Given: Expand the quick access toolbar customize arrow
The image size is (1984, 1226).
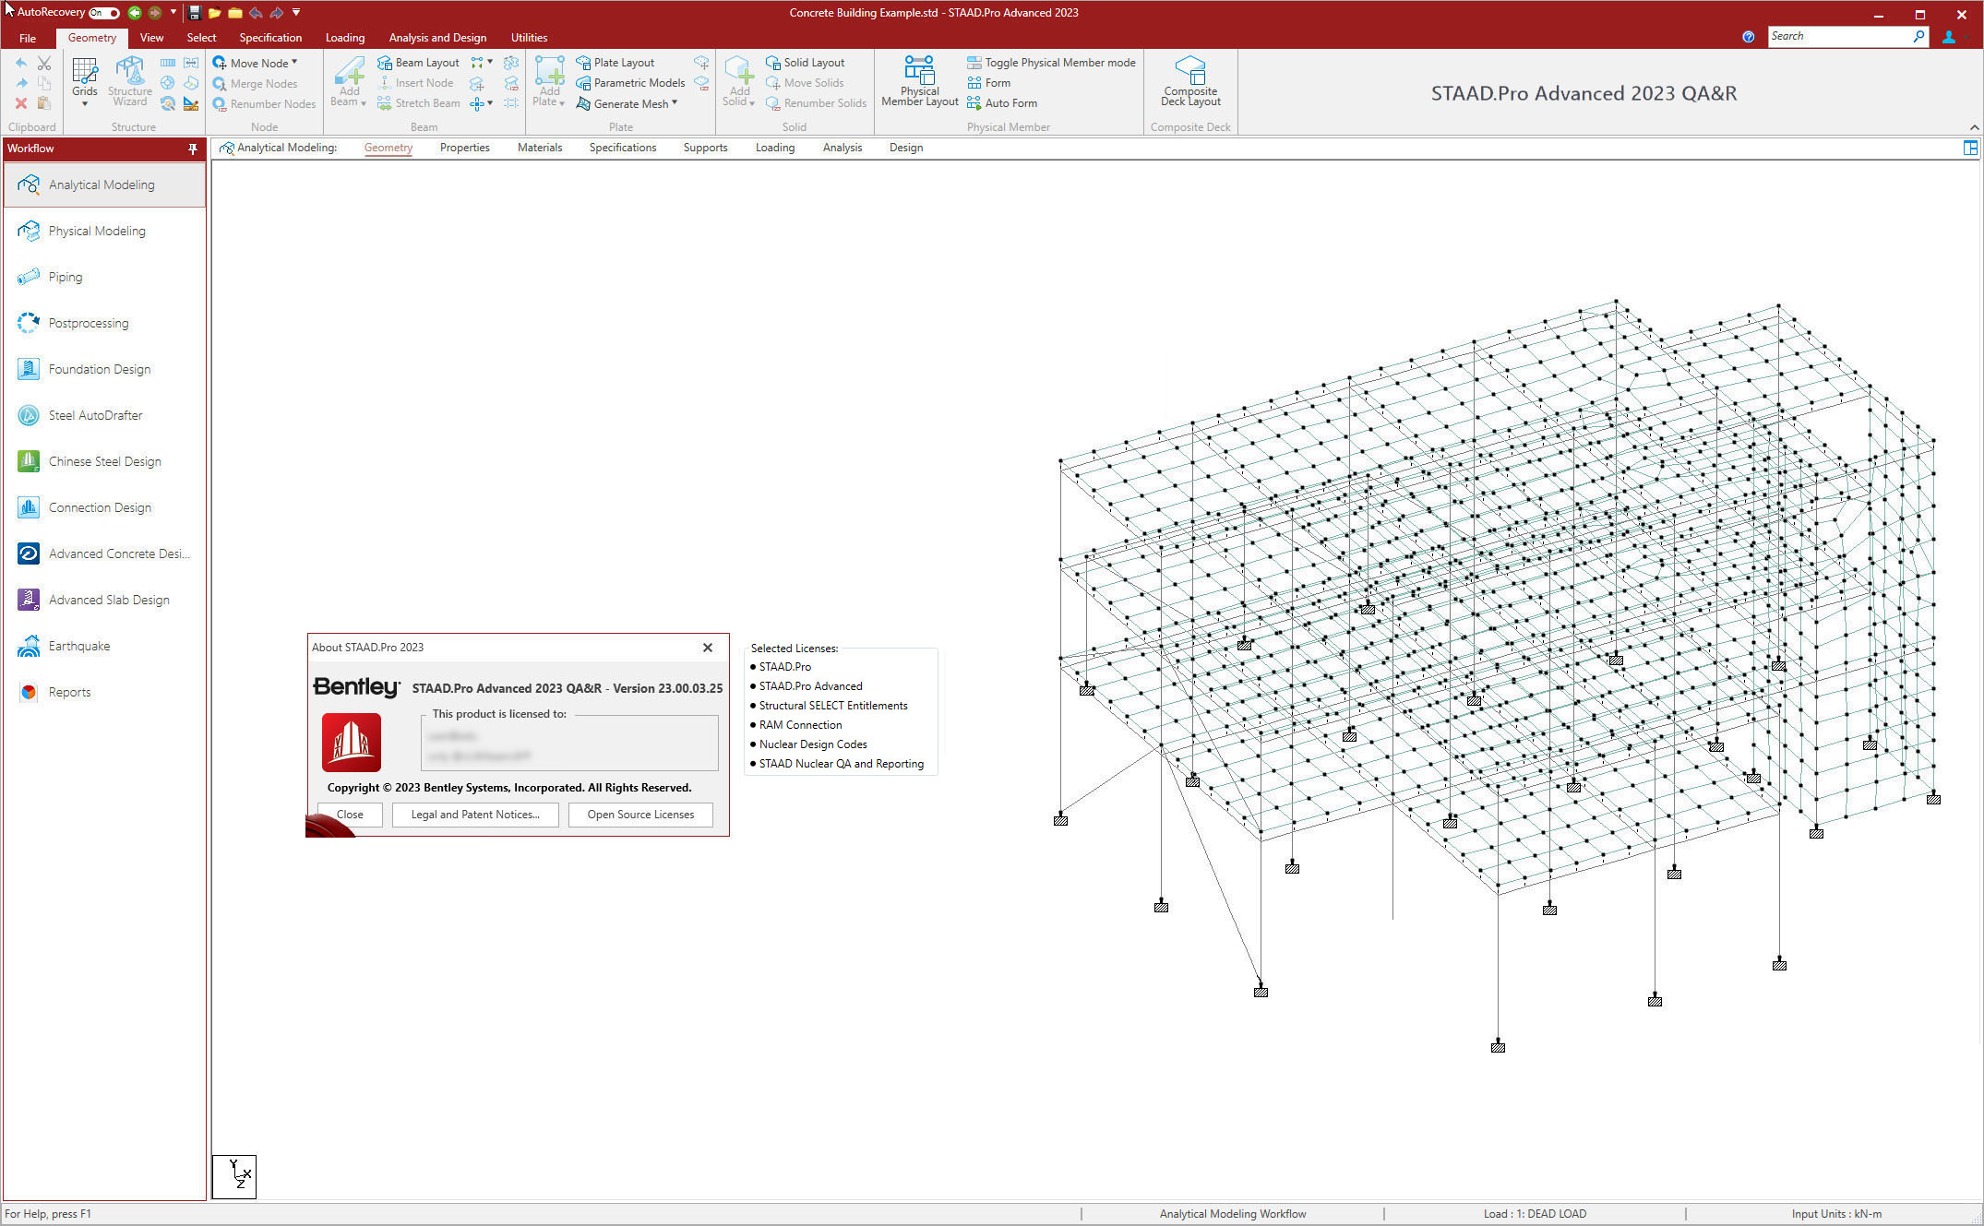Looking at the screenshot, I should [296, 13].
